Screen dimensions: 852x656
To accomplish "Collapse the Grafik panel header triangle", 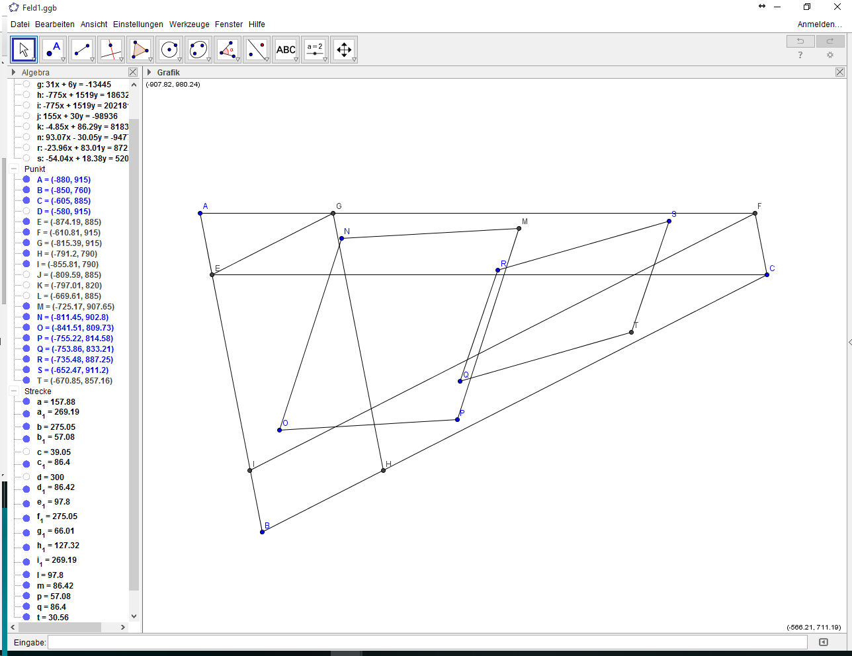I will pyautogui.click(x=149, y=72).
